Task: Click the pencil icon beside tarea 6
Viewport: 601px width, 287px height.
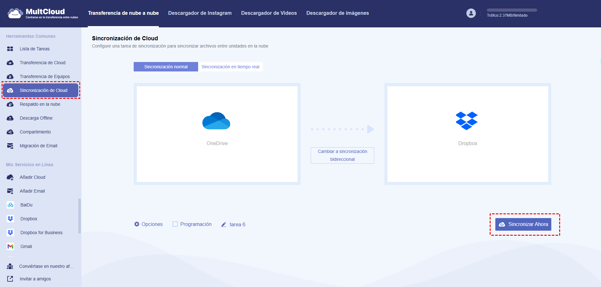Action: click(x=224, y=224)
